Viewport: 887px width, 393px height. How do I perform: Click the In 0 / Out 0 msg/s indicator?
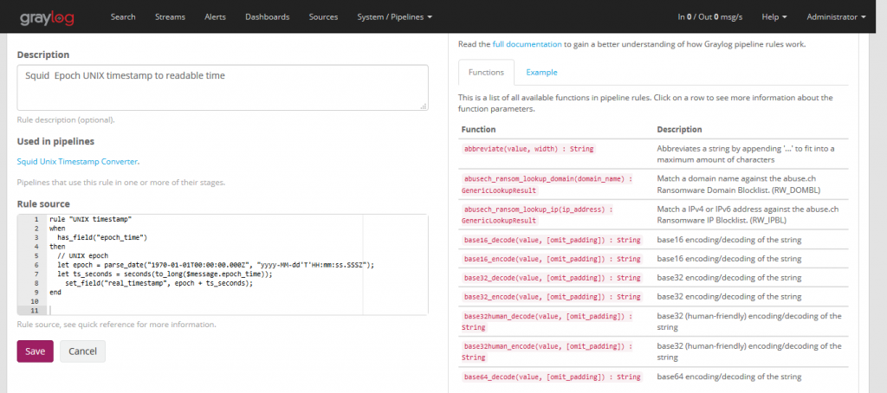pos(711,17)
